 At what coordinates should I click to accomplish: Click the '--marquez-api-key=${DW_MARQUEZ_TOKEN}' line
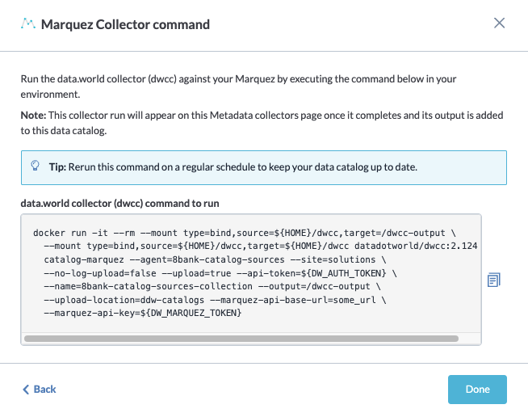pos(143,314)
